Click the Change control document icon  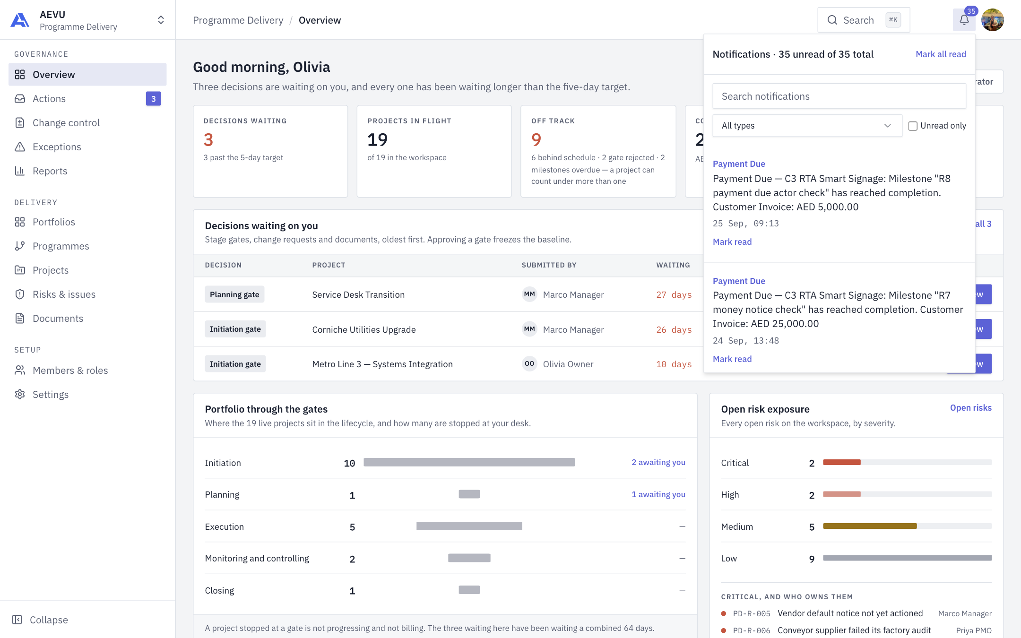20,123
